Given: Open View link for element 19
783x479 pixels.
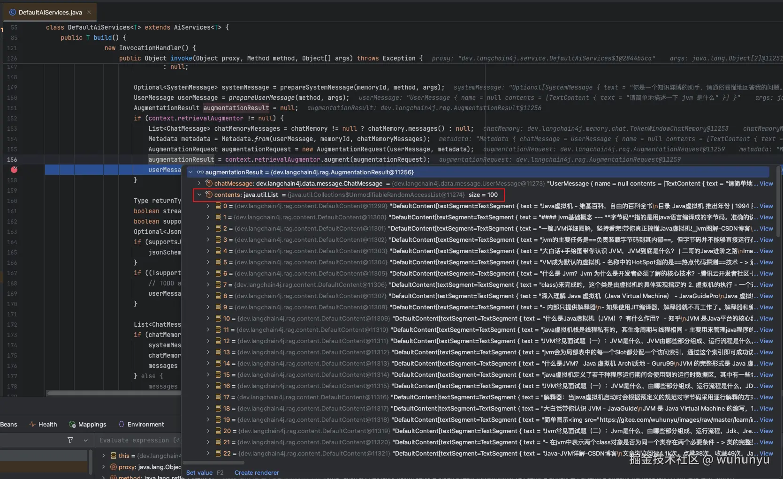Looking at the screenshot, I should point(766,419).
